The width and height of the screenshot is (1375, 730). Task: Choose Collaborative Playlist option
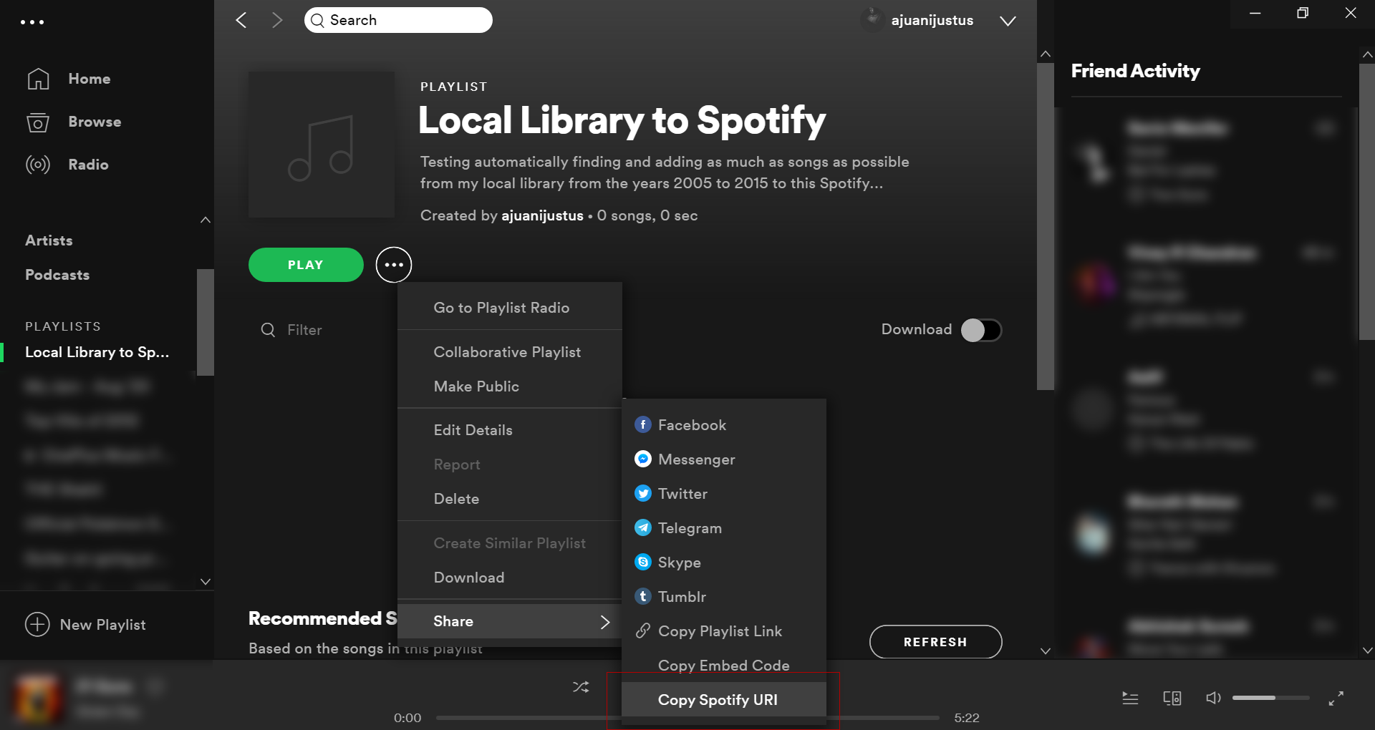(x=510, y=352)
